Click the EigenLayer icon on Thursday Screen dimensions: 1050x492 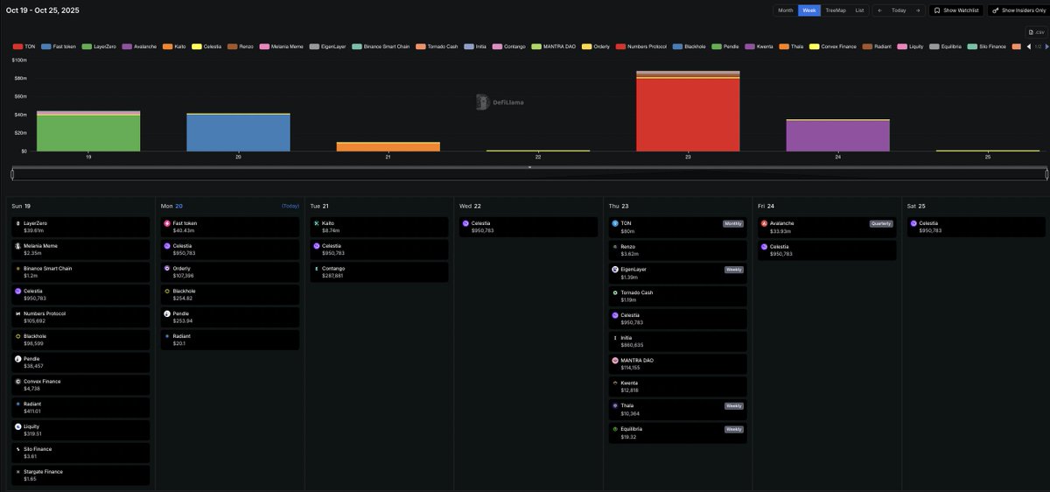615,269
